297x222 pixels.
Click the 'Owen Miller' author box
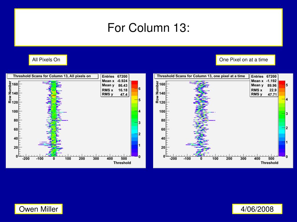pyautogui.click(x=39, y=209)
